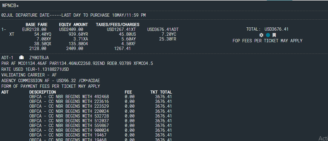328x141 pixels.
Task: Click the baggage icon next to ADT-1
Action: coord(21,57)
